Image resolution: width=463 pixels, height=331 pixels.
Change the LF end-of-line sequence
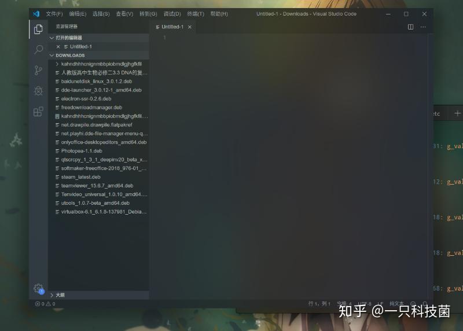coord(380,304)
